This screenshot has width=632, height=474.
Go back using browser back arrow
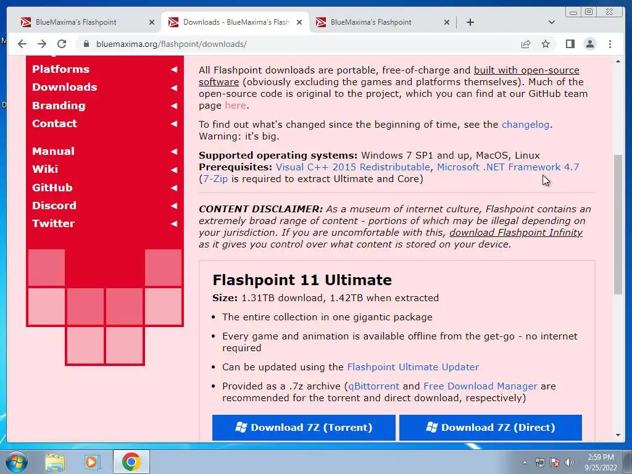click(x=22, y=44)
